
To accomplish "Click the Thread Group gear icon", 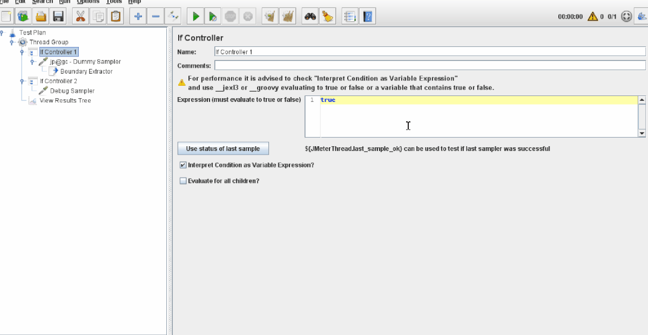I will click(x=23, y=42).
